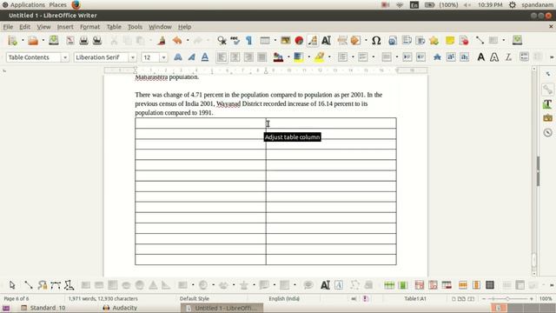Expand the Highlighting color dropdown arrow

pos(329,57)
